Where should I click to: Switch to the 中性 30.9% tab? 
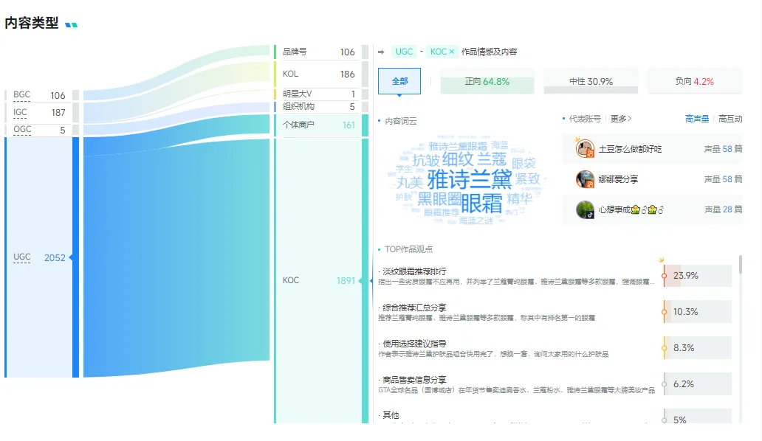591,82
